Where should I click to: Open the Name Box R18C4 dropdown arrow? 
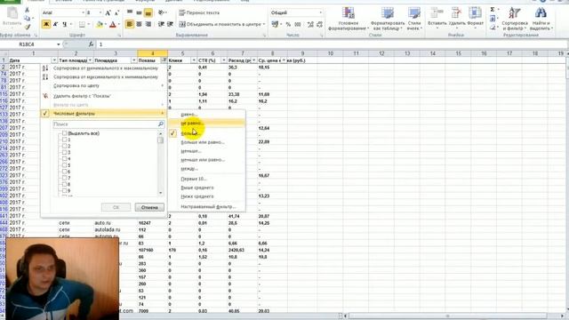(x=59, y=44)
